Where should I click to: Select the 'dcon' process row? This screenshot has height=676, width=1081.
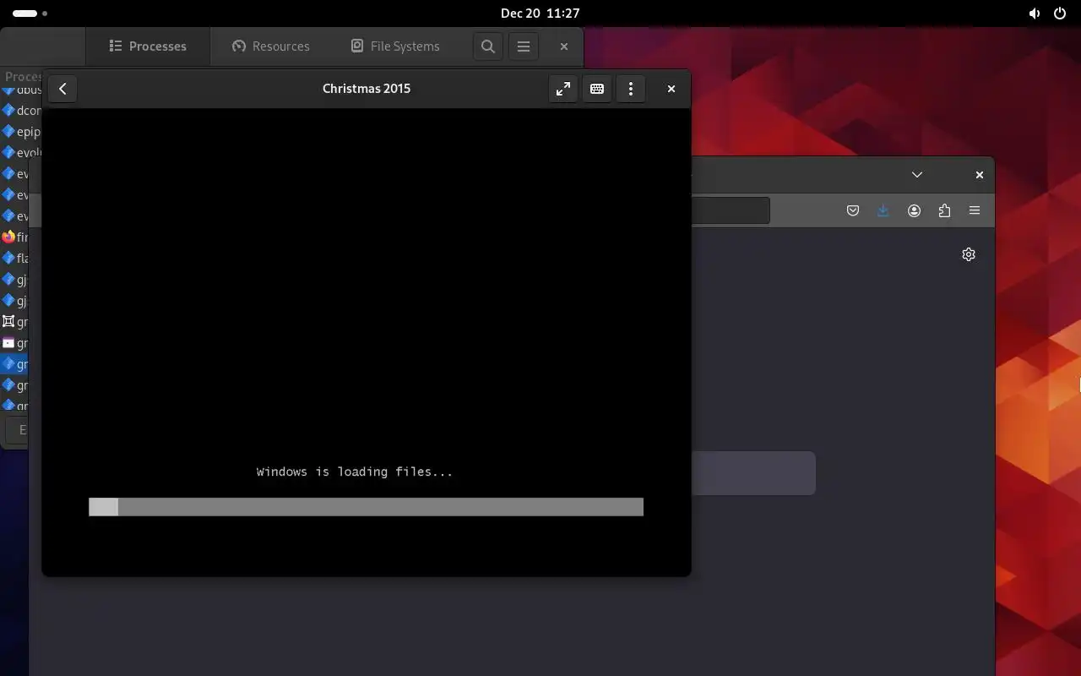[22, 111]
